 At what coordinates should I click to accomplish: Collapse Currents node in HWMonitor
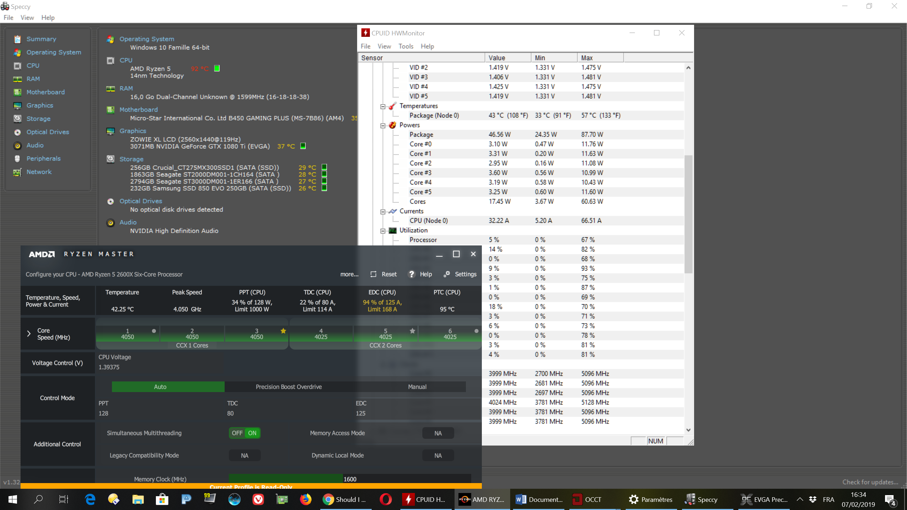383,211
